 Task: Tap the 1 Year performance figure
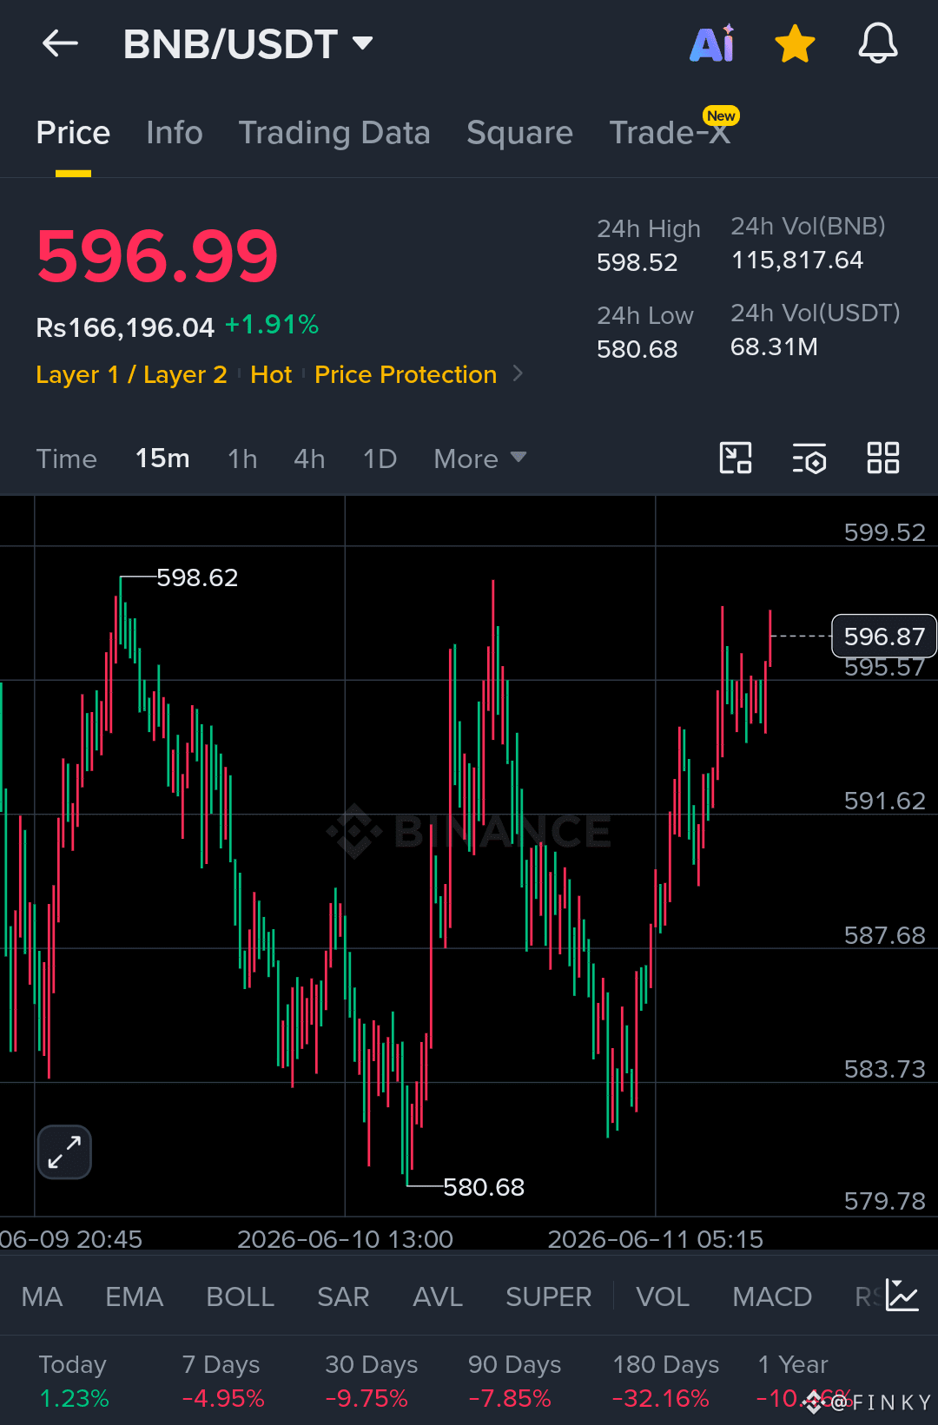click(x=803, y=1382)
